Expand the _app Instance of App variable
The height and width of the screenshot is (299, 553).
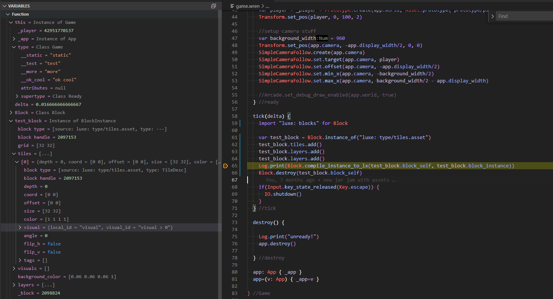[x=14, y=39]
